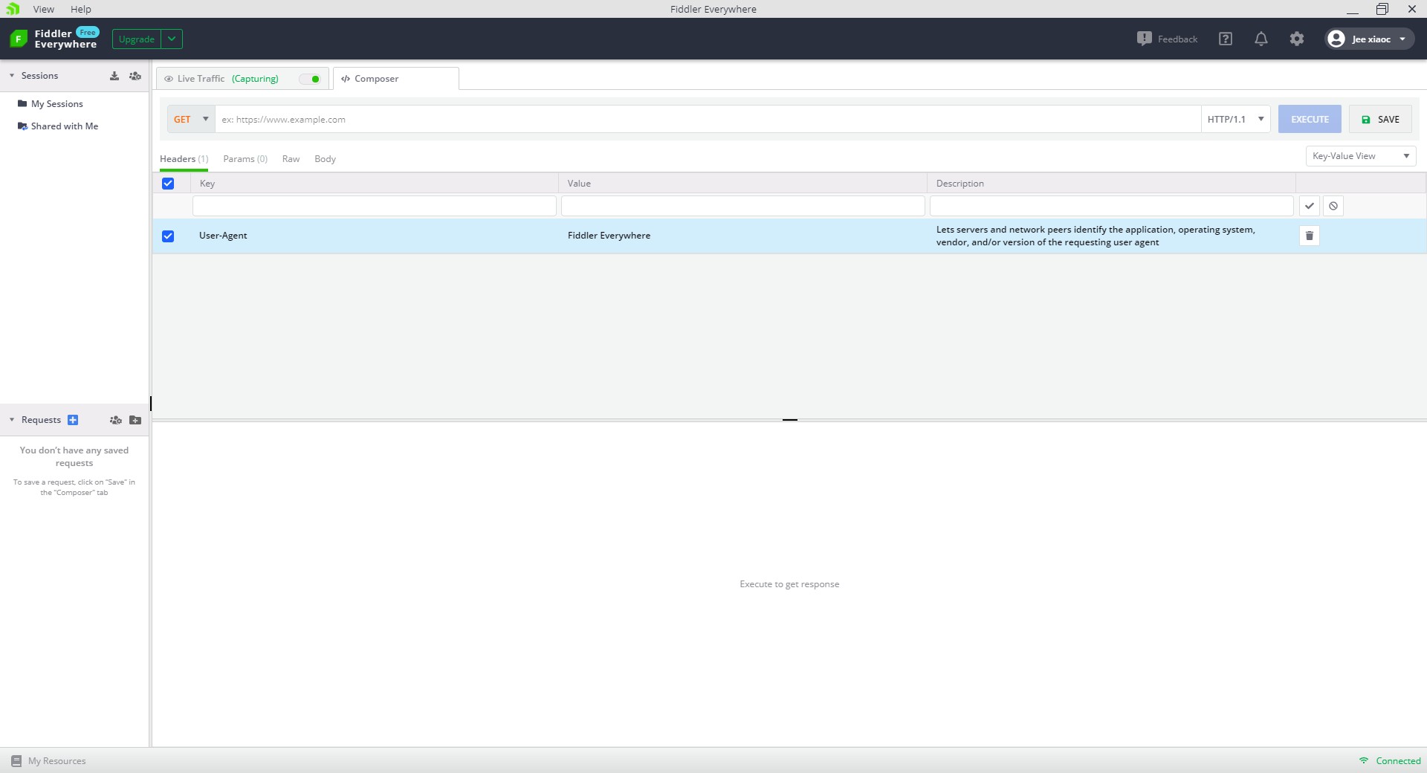Add a new request with the plus icon
The image size is (1427, 773).
tap(73, 420)
